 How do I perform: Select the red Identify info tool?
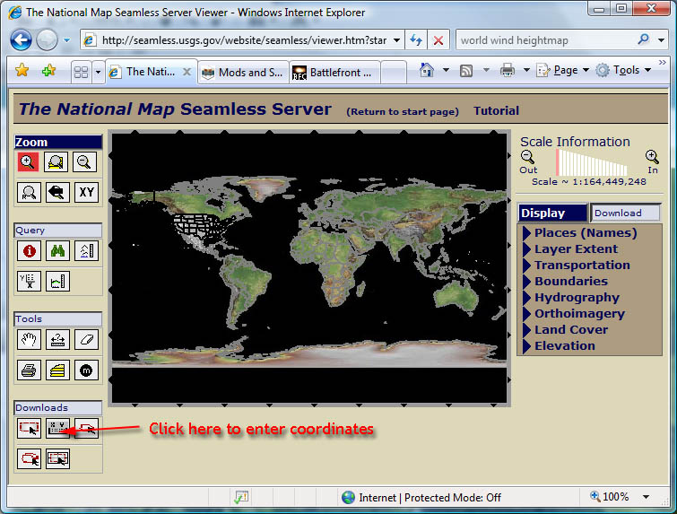(29, 251)
